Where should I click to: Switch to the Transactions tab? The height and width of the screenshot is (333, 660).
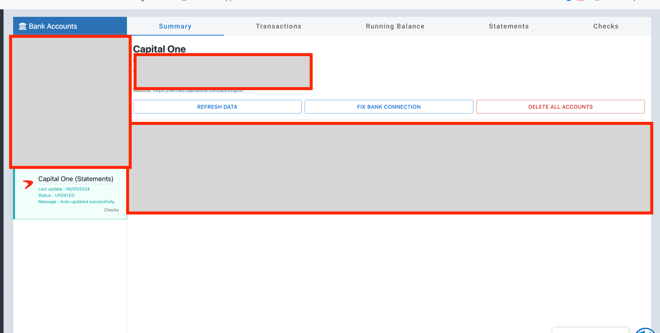(278, 26)
